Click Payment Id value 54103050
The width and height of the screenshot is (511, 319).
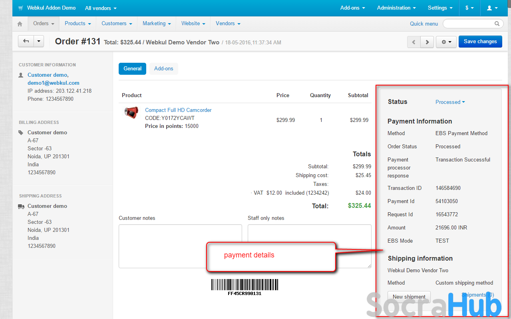[447, 201]
